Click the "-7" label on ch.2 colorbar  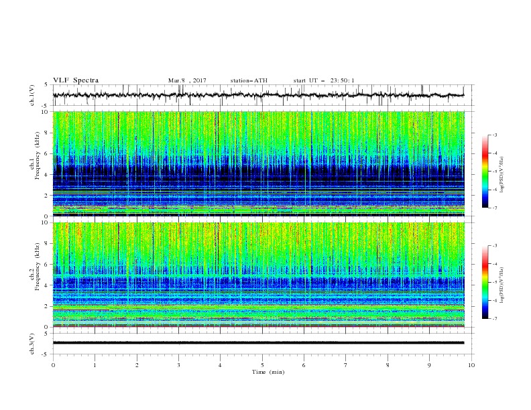tap(494, 318)
